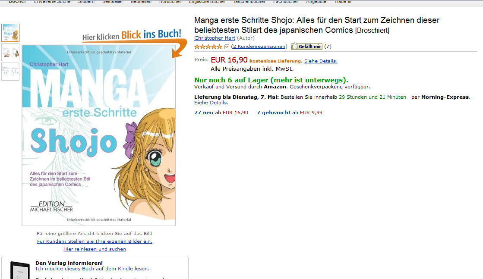Viewport: 483px width, 279px height.
Task: Open 'Stellen Sie Ihre eigenen Bilder ein' link
Action: coord(95,241)
